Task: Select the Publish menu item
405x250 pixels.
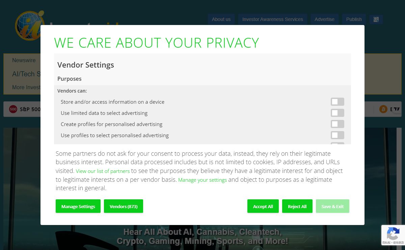Action: 354,19
